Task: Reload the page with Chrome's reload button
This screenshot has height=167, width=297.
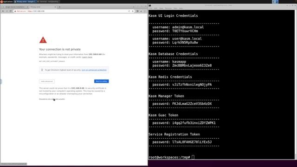Action: point(11,11)
